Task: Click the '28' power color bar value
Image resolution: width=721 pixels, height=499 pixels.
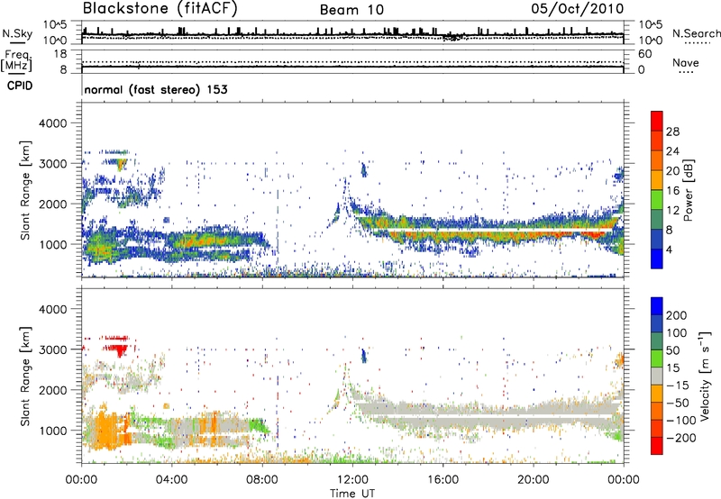Action: coord(672,132)
